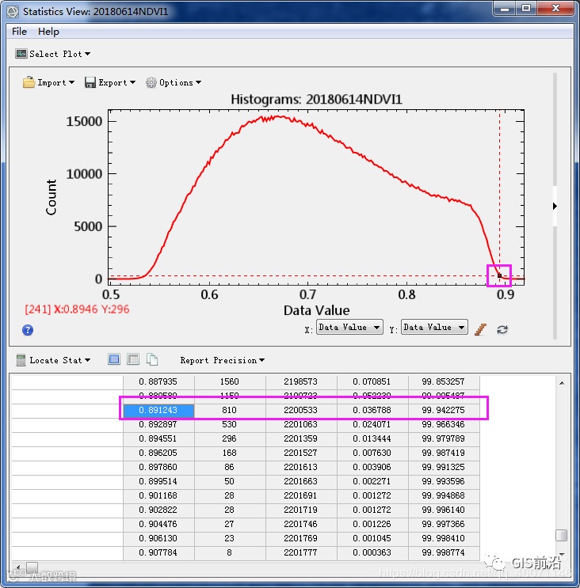This screenshot has height=588, width=580.
Task: Click the cumulative cell 2200533
Action: tap(301, 410)
